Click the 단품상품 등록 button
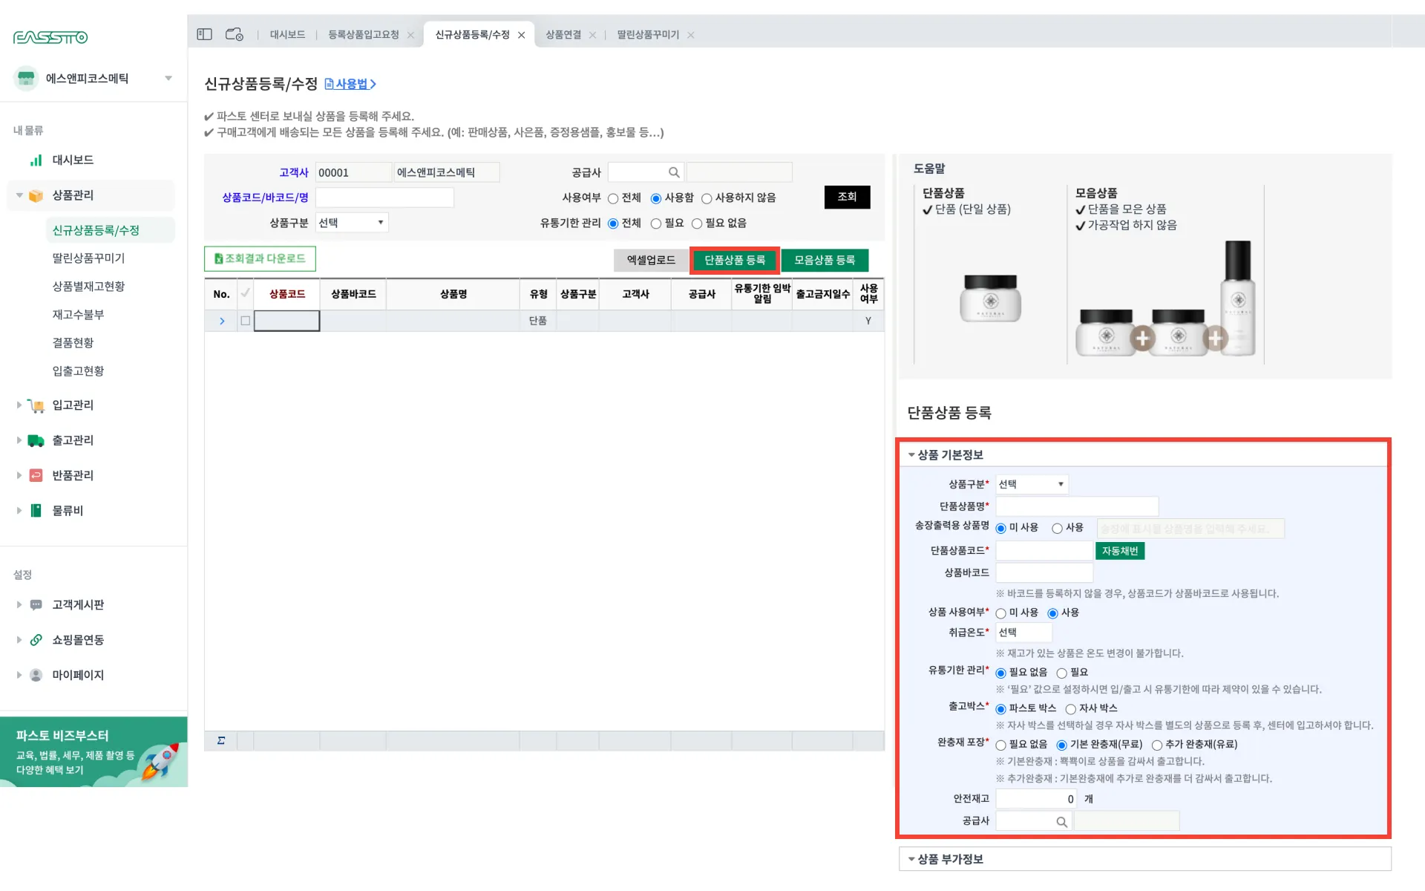1425x891 pixels. click(734, 260)
